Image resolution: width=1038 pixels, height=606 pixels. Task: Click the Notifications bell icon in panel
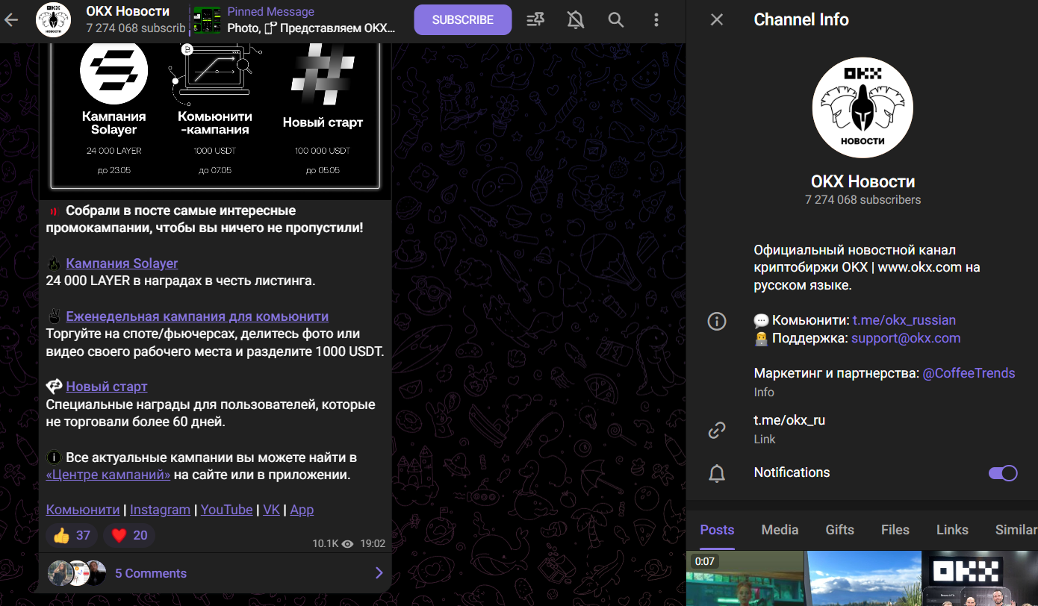coord(717,473)
